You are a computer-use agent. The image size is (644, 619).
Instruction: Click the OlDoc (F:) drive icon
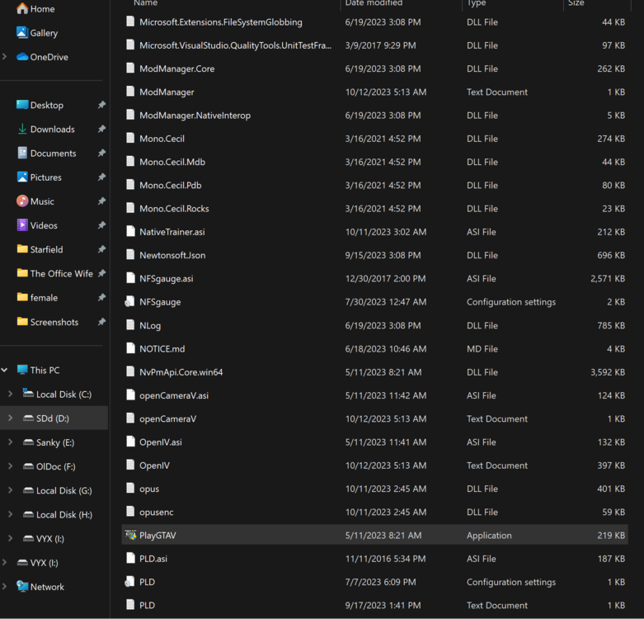[28, 466]
